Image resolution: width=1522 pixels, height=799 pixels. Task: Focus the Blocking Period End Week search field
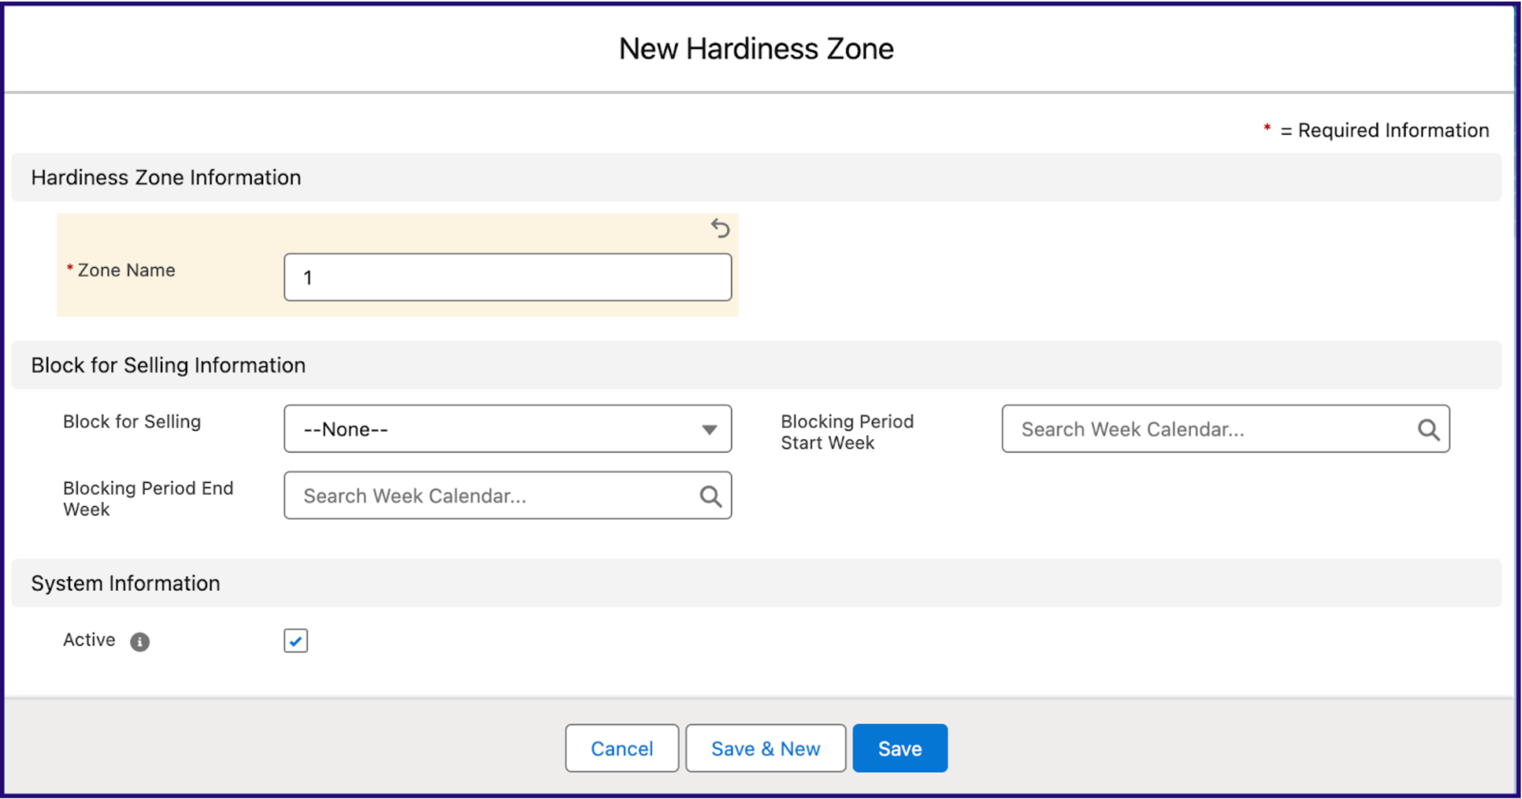tap(508, 496)
